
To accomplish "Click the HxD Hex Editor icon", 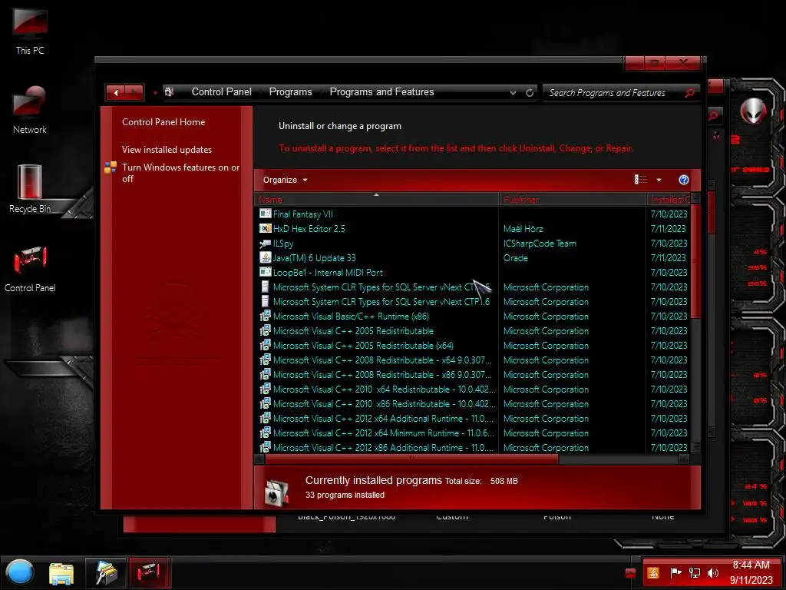I will coord(265,228).
